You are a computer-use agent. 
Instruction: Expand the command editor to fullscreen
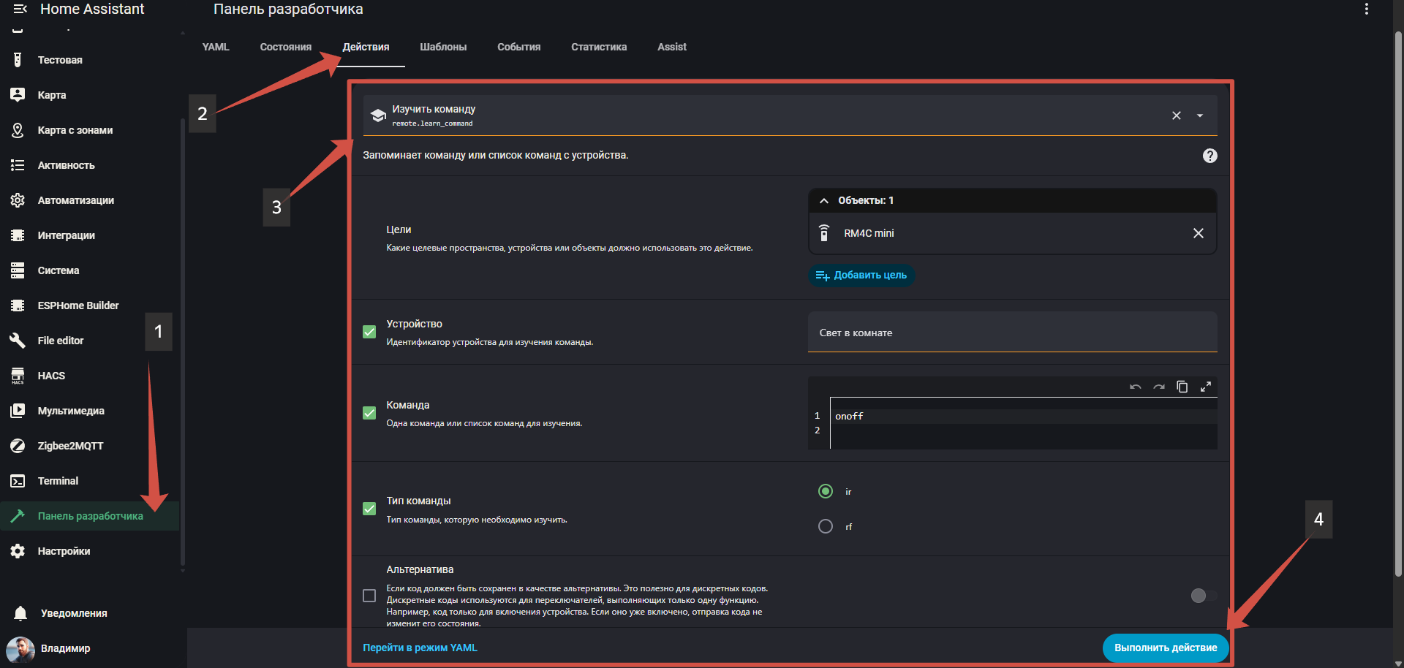[1205, 387]
